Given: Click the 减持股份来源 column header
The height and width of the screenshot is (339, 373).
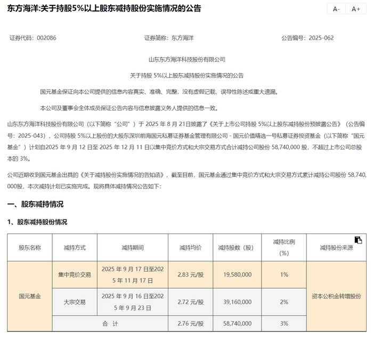Looking at the screenshot, I should pos(336,248).
